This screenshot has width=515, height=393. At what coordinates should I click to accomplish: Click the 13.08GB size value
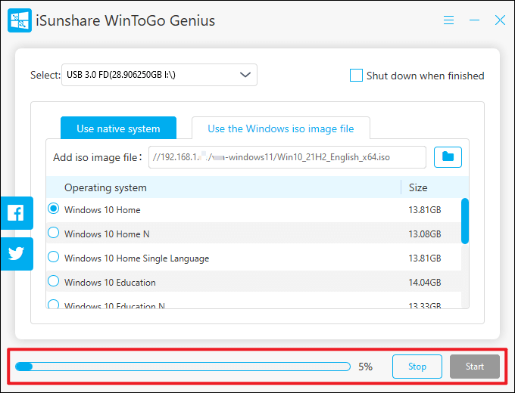(x=425, y=234)
